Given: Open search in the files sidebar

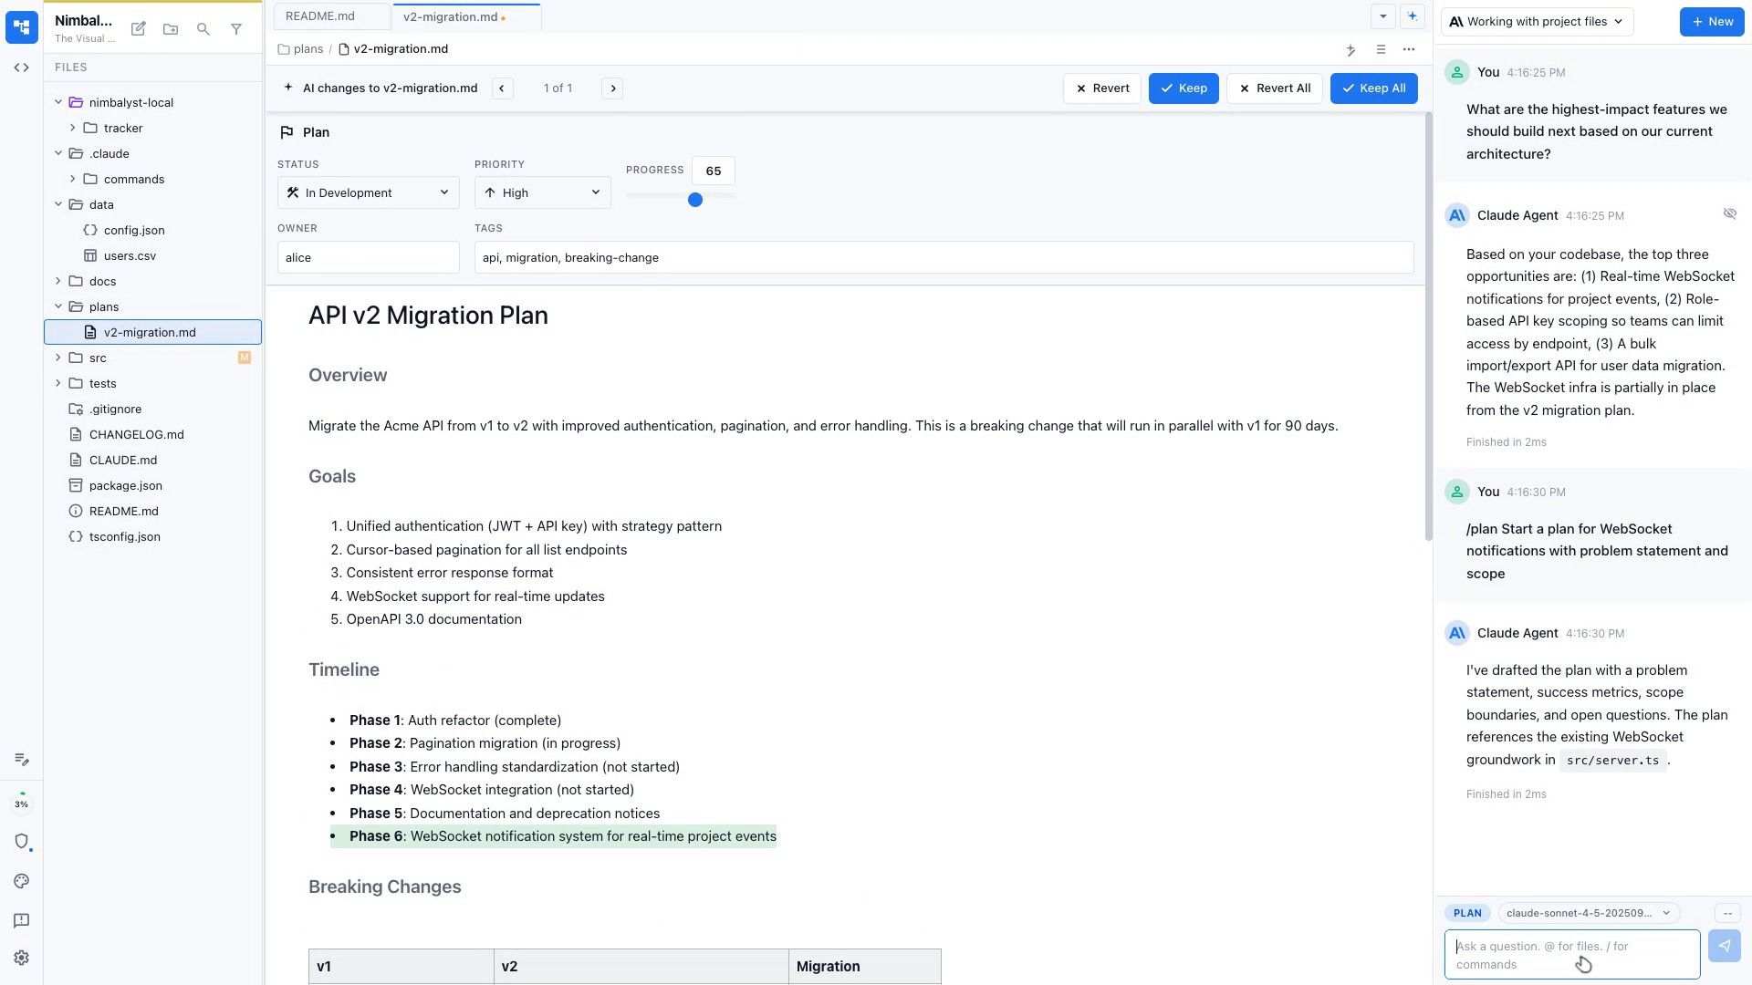Looking at the screenshot, I should (x=203, y=29).
